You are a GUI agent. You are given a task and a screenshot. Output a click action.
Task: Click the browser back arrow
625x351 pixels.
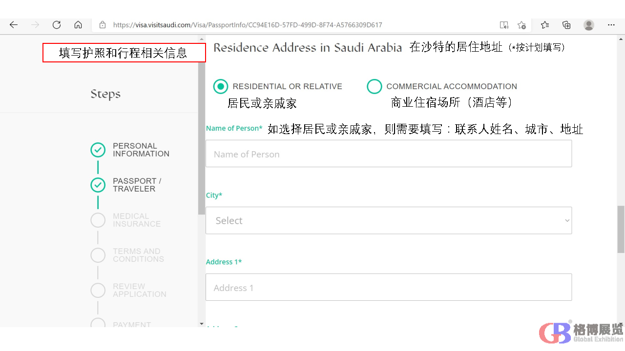pos(14,25)
